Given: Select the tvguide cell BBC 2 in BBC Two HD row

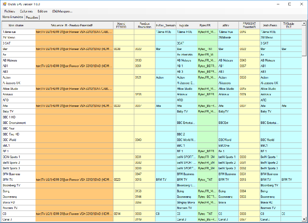Looking at the screenshot, I should [187, 134].
